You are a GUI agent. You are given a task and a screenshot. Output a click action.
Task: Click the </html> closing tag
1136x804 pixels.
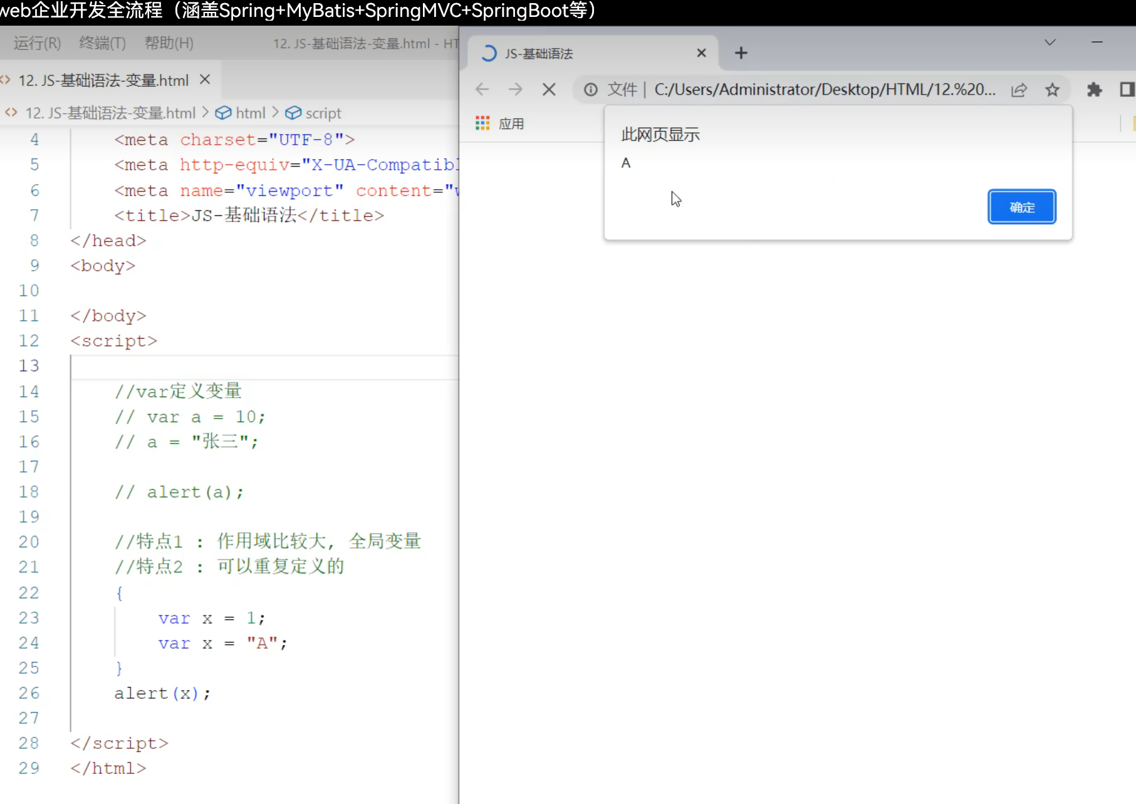[x=108, y=768]
